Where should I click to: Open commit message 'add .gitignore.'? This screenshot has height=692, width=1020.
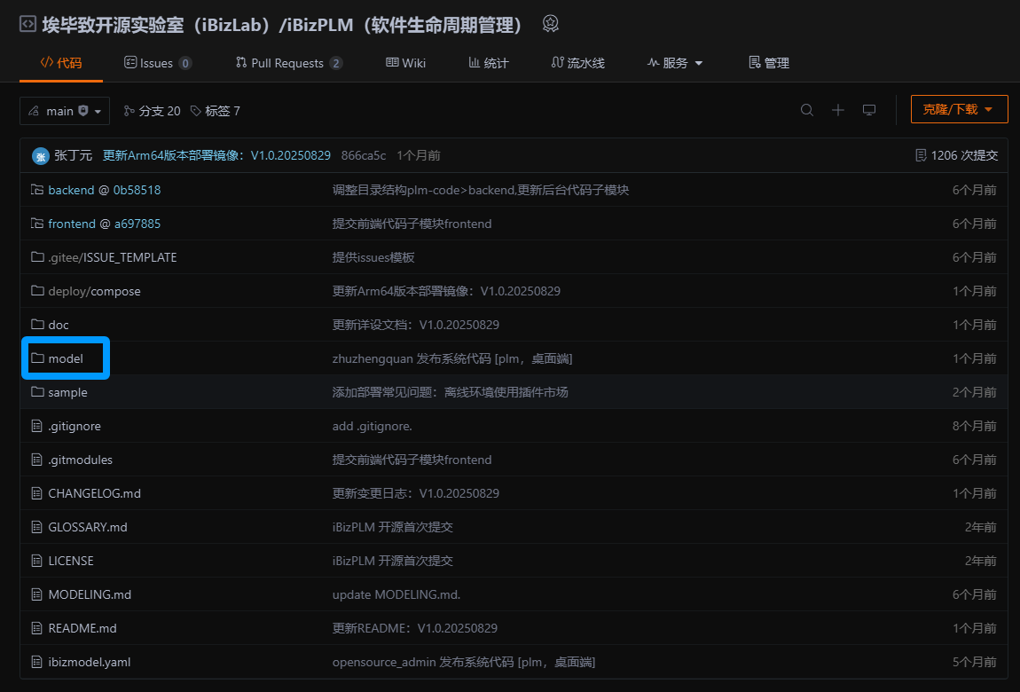(373, 426)
